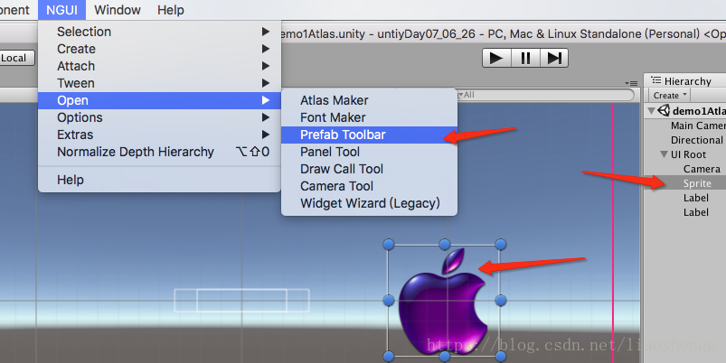Expand the Options submenu
Viewport: 726px width, 363px height.
coord(159,117)
